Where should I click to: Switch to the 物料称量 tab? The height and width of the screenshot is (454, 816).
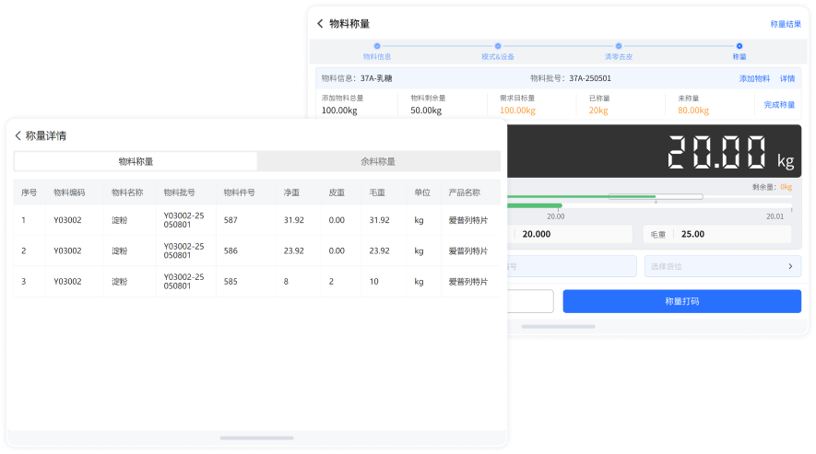pos(136,161)
